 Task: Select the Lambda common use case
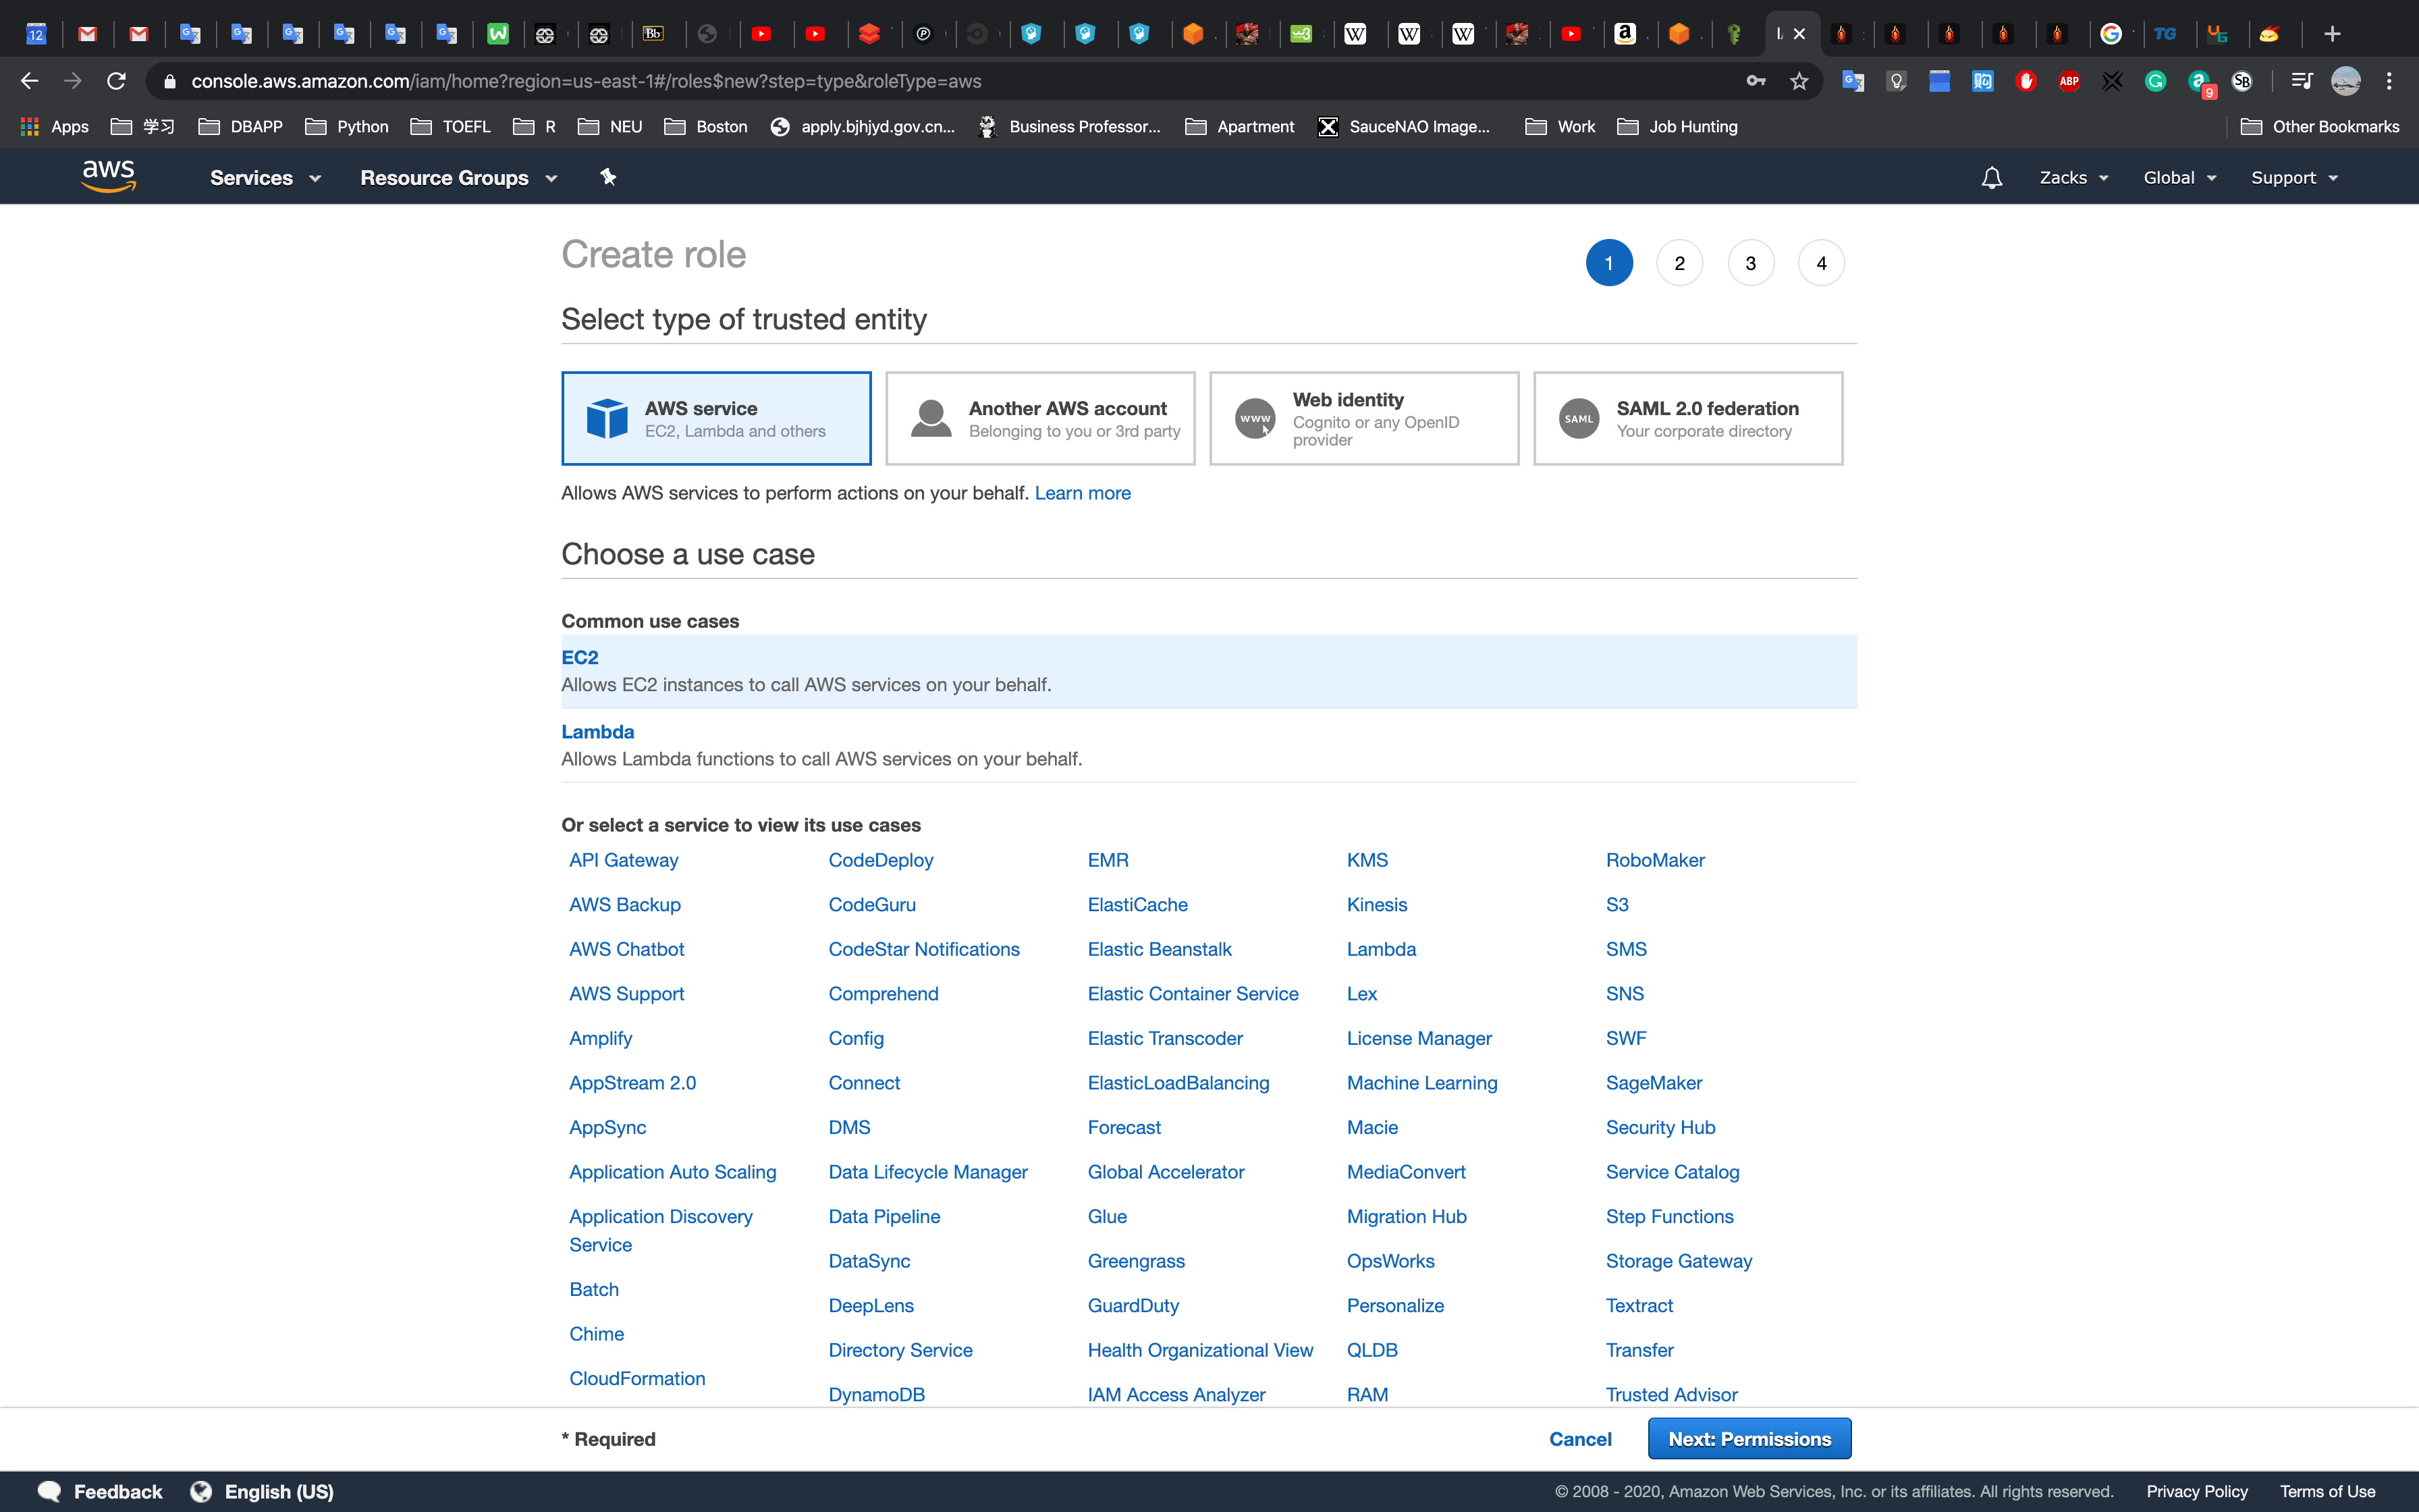[597, 732]
